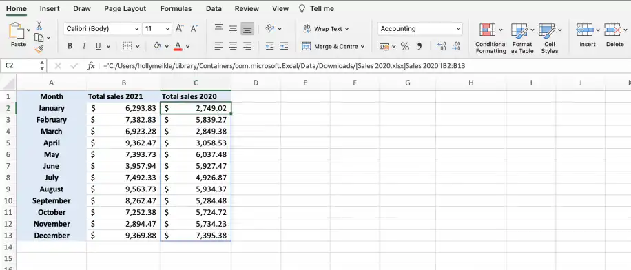The width and height of the screenshot is (631, 270).
Task: Confirm formula entry with checkmark
Action: 74,66
